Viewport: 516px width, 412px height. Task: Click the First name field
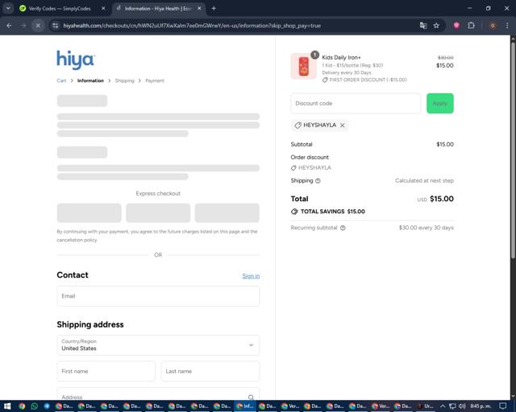click(106, 371)
